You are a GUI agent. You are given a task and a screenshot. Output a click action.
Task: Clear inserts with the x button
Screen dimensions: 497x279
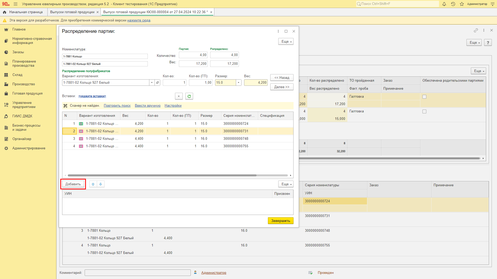(179, 96)
